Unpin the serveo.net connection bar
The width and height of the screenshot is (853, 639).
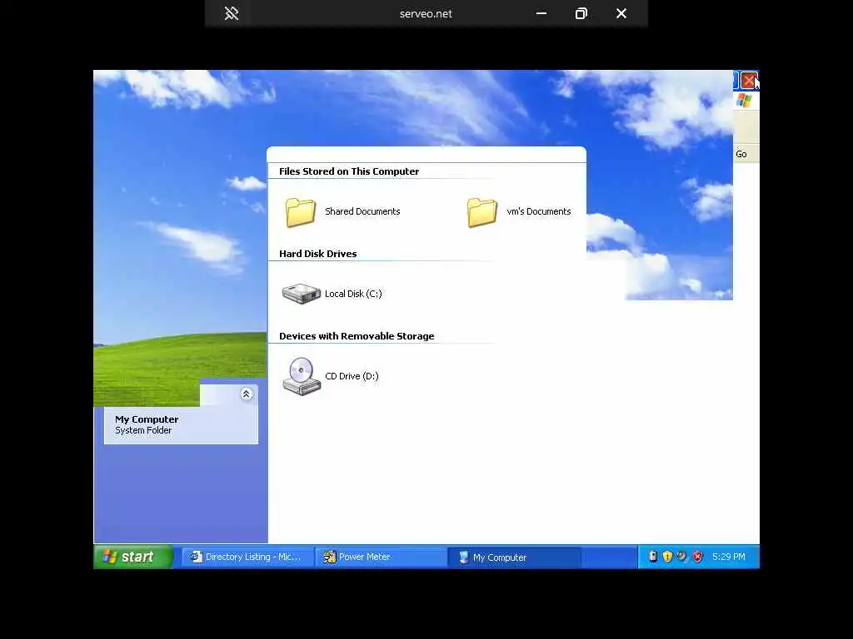pos(232,13)
